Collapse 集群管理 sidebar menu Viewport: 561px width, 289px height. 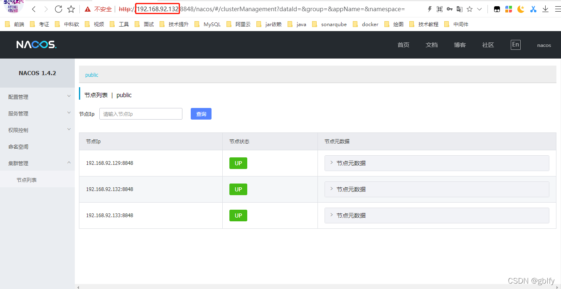click(x=37, y=163)
